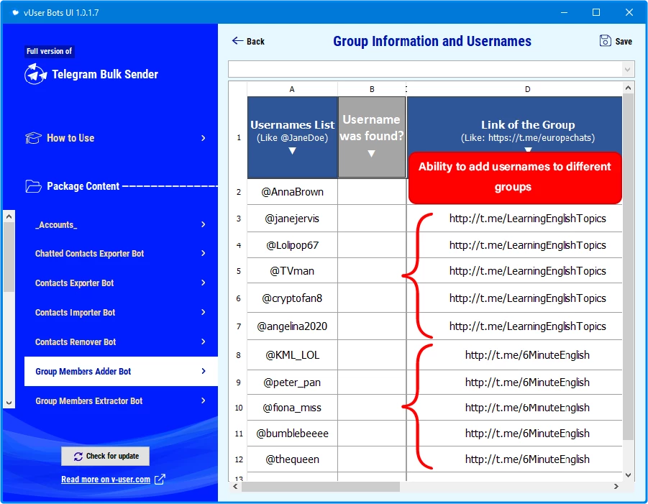This screenshot has width=648, height=504.
Task: Click the sidebar vertical scrollbar thumb
Action: click(x=9, y=257)
